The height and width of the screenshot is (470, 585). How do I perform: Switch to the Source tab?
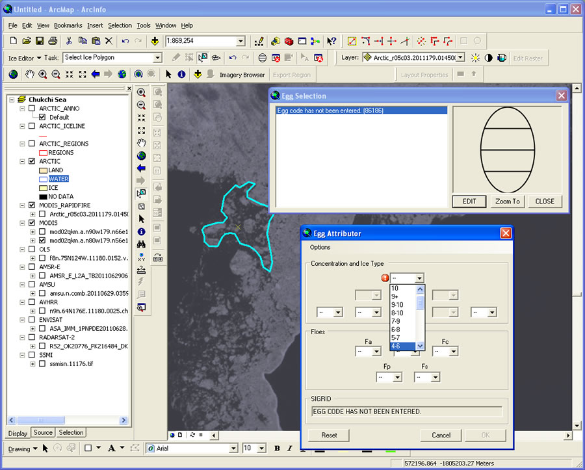(x=43, y=432)
